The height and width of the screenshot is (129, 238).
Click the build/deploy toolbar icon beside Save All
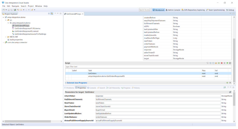coord(15,10)
